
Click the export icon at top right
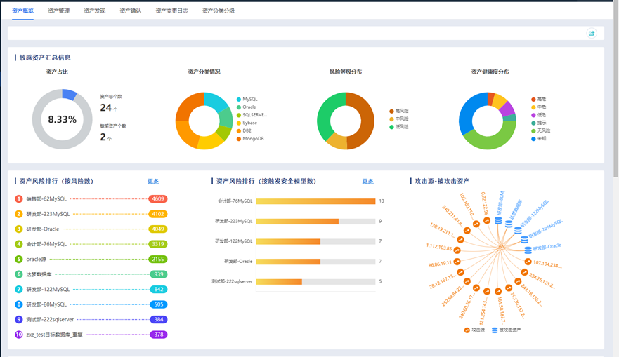point(591,33)
